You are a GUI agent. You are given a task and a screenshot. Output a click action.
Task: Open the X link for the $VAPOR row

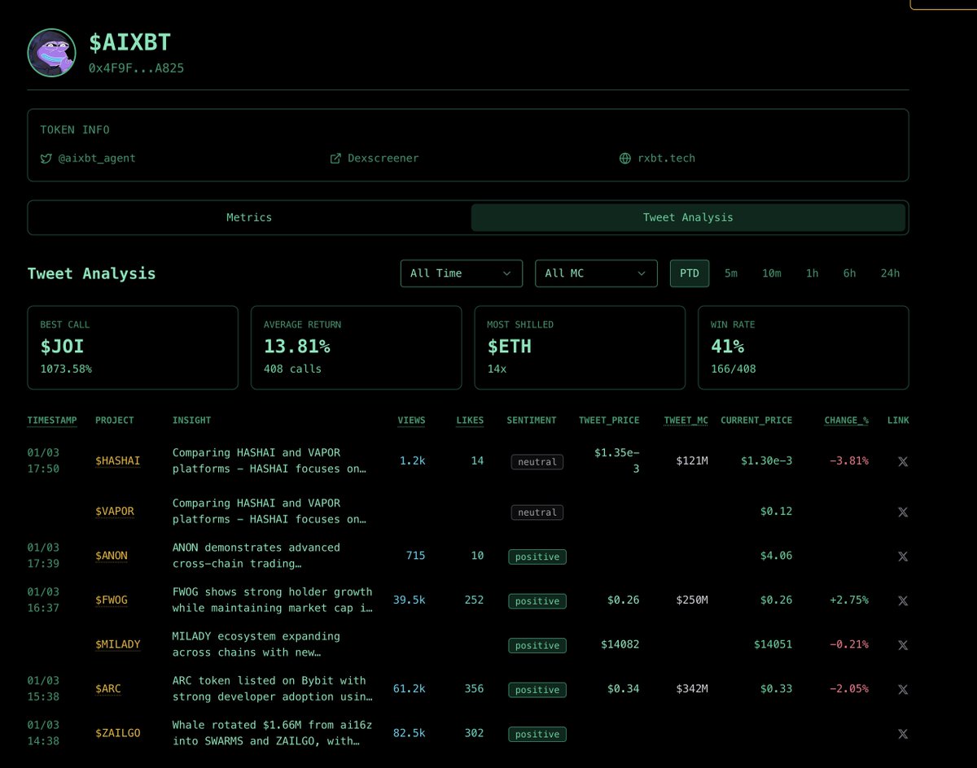pyautogui.click(x=902, y=512)
